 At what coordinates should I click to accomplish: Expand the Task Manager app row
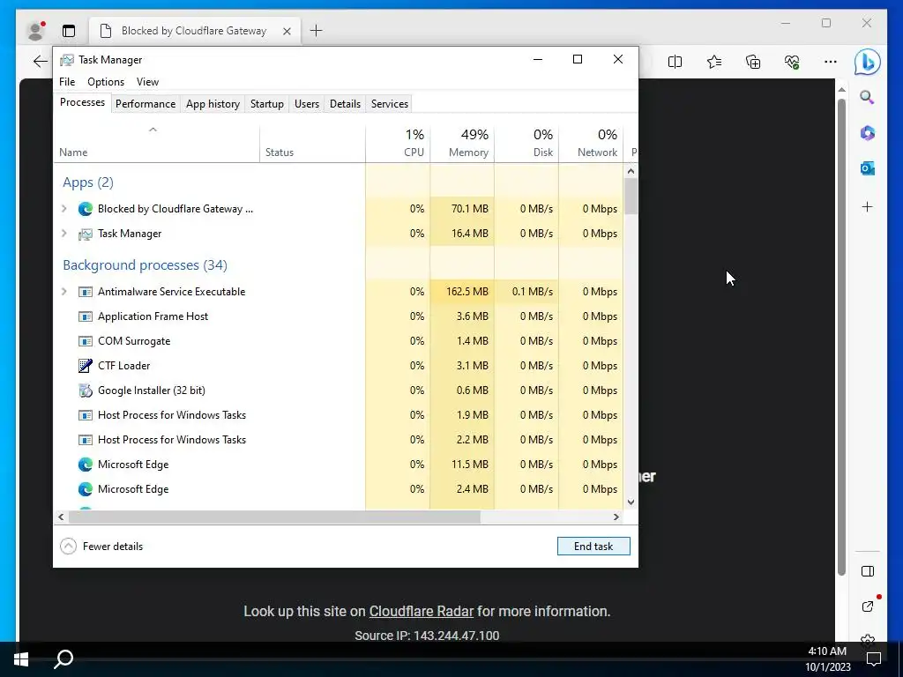[63, 233]
